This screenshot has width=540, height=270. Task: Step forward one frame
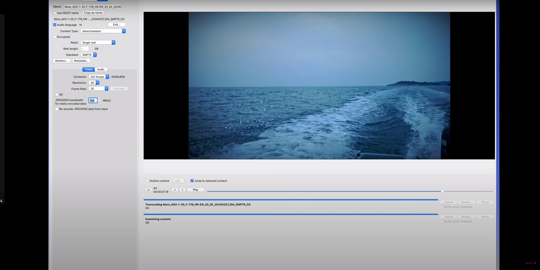(x=182, y=190)
